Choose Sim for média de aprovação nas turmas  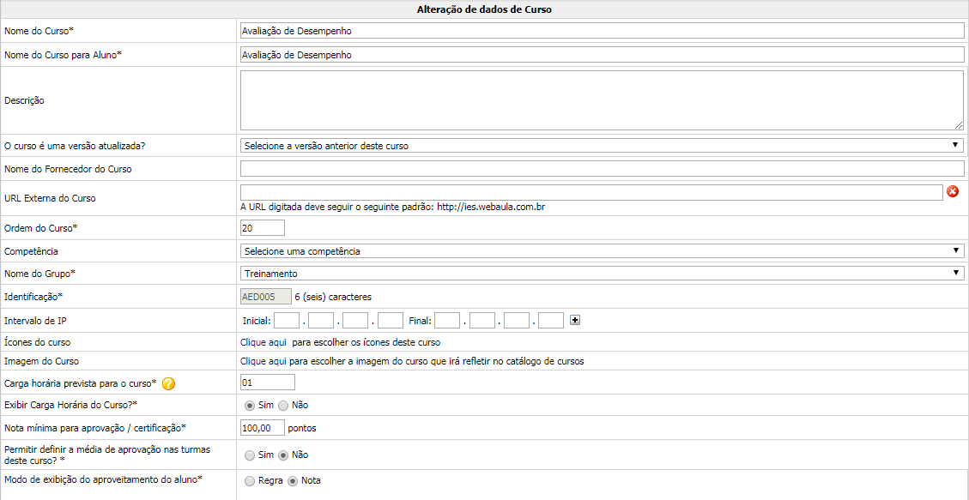(x=250, y=455)
